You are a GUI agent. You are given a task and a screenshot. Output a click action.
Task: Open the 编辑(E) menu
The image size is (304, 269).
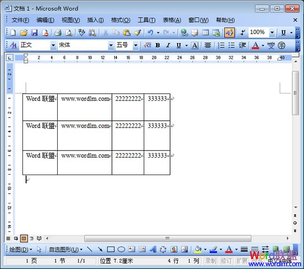click(x=45, y=20)
